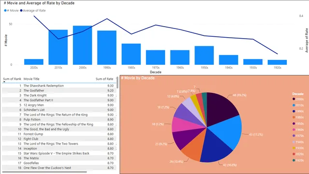
Task: Click the Decade axis title of bar chart
Action: point(155,72)
